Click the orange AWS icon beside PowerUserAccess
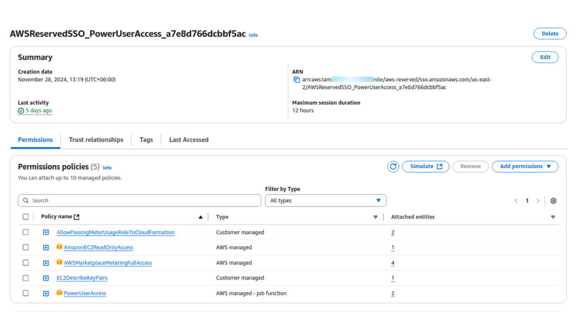The image size is (580, 326). pyautogui.click(x=59, y=293)
